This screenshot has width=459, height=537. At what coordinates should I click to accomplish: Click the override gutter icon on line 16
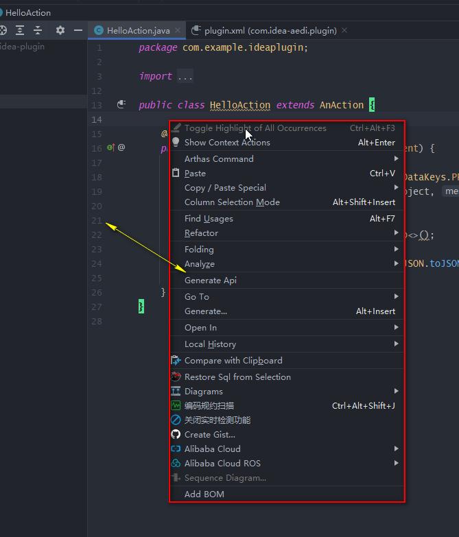click(110, 147)
